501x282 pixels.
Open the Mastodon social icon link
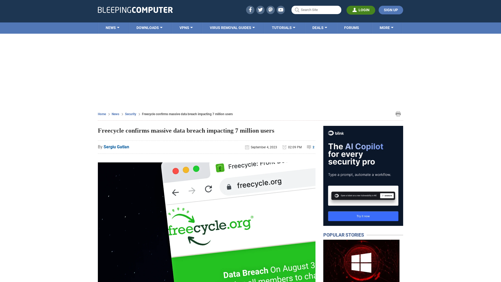pyautogui.click(x=271, y=10)
